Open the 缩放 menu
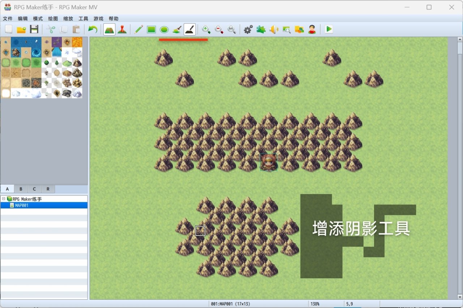Viewport: 463px width, 308px height. (x=68, y=18)
